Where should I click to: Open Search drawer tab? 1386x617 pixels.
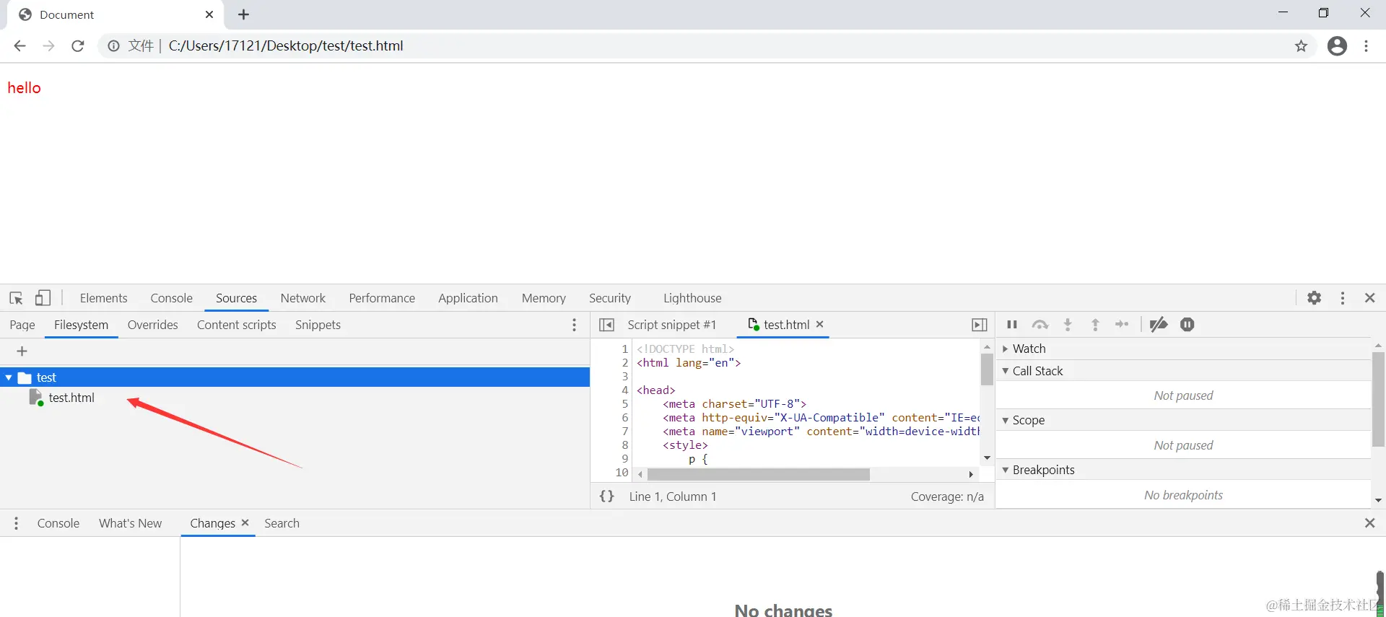click(x=282, y=523)
